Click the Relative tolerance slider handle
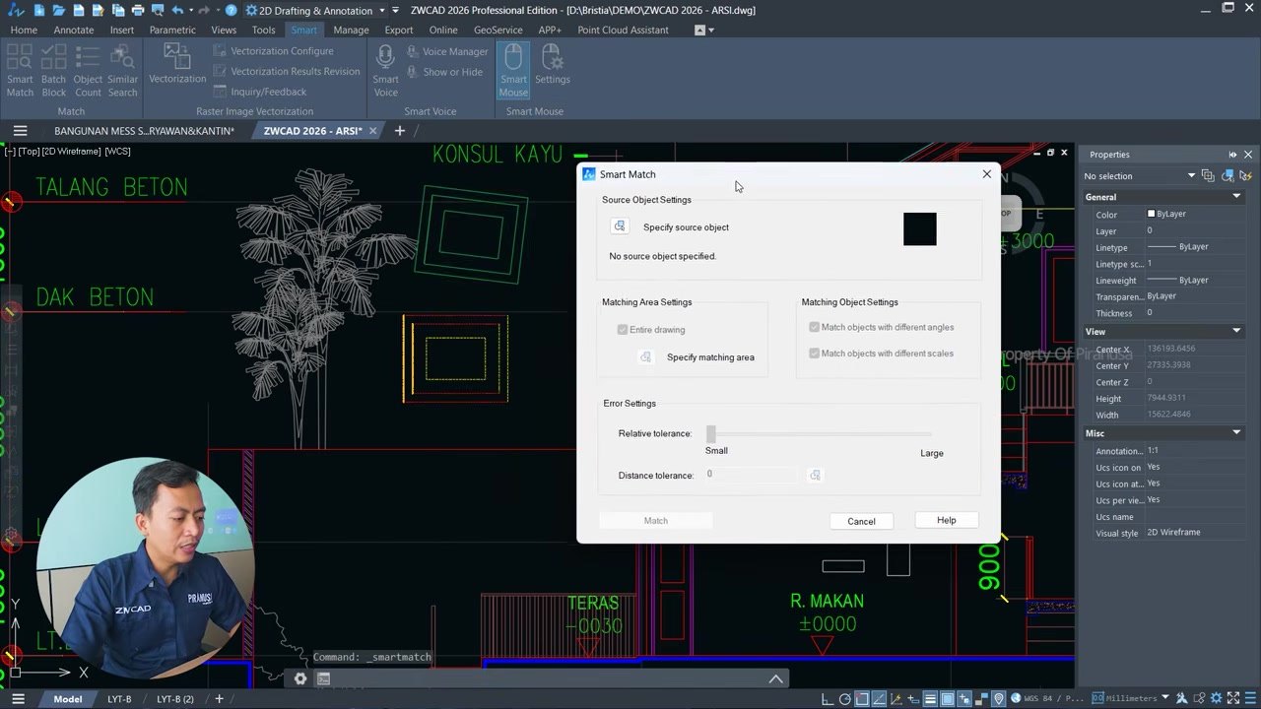 pos(710,433)
